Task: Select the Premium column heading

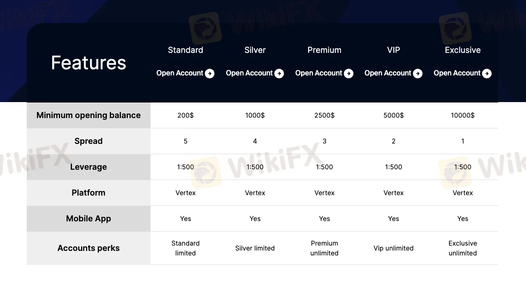Action: 324,50
